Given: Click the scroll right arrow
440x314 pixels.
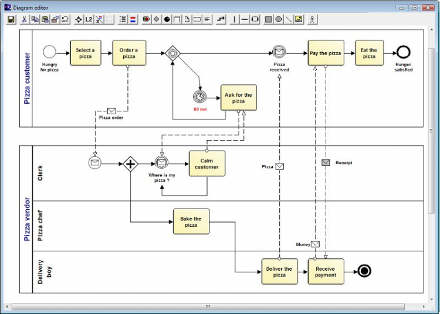Looking at the screenshot, I should pos(424,307).
